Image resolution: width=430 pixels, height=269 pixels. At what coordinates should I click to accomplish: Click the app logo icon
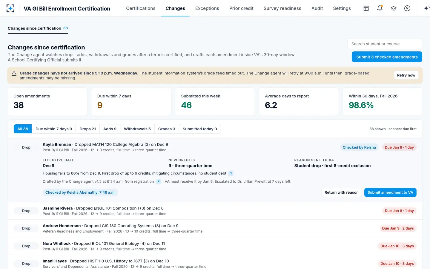tap(10, 8)
